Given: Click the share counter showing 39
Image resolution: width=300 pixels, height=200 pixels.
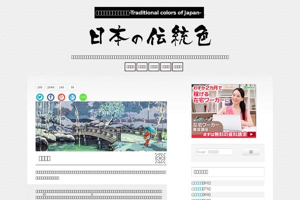Looking at the screenshot, I should (x=72, y=87).
